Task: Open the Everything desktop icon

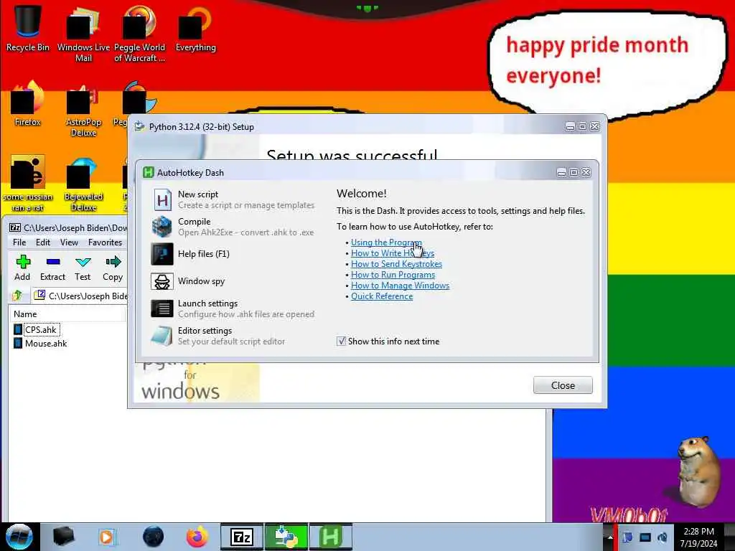Action: [x=195, y=29]
